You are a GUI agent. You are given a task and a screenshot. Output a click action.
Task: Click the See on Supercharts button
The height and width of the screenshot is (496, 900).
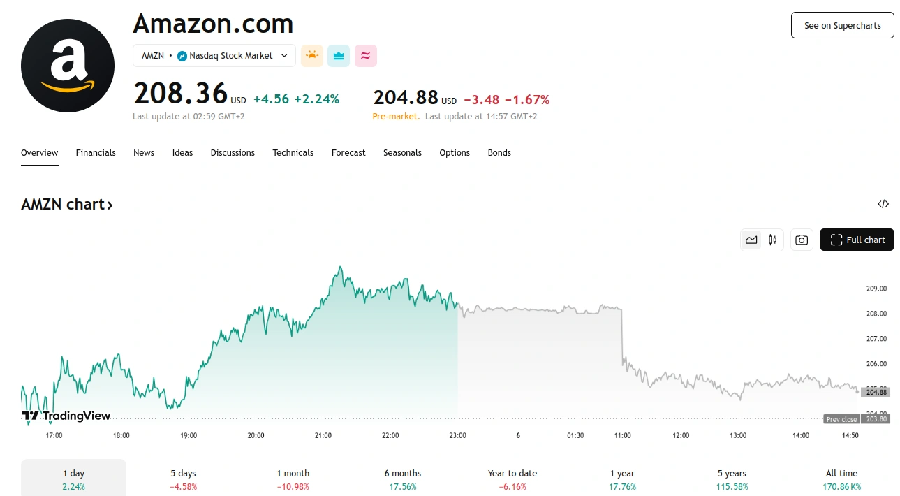point(842,25)
